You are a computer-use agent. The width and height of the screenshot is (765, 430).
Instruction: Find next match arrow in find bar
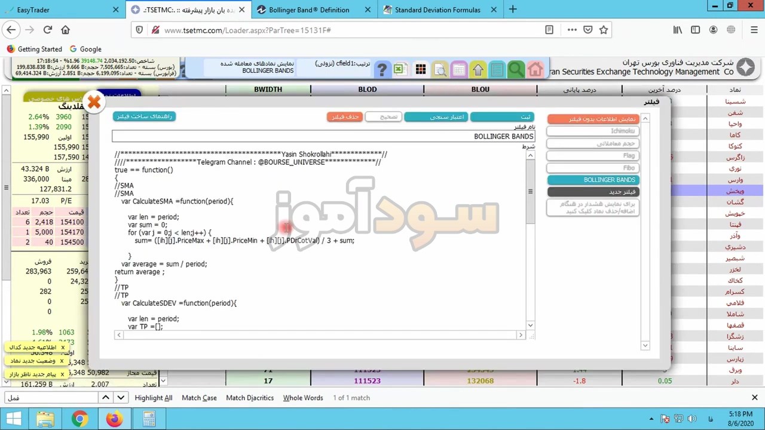tap(121, 397)
